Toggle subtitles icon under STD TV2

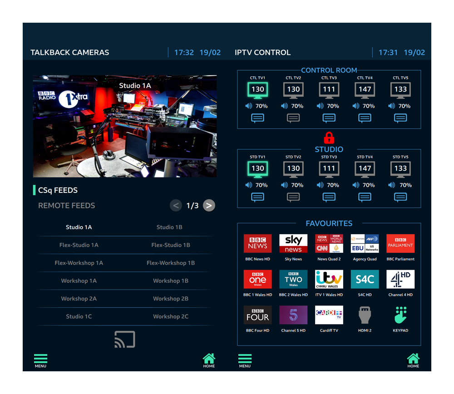pyautogui.click(x=293, y=197)
